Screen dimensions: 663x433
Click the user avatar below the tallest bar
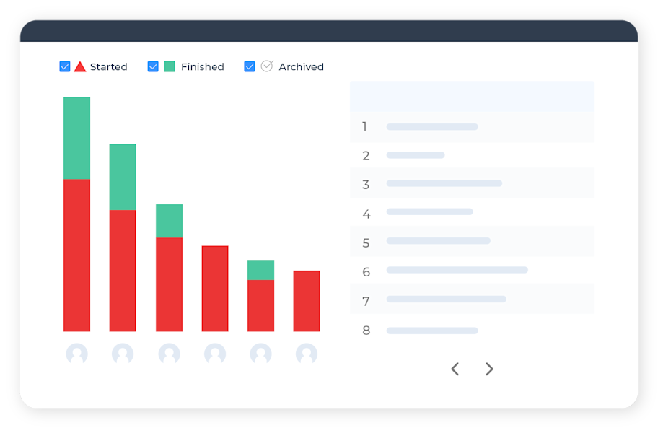click(x=77, y=354)
